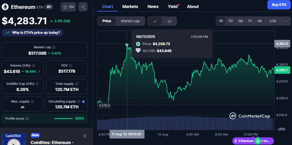Image resolution: width=292 pixels, height=145 pixels.
Task: Click Vol/Mkt Cap info icon
Action: pyautogui.click(x=37, y=84)
